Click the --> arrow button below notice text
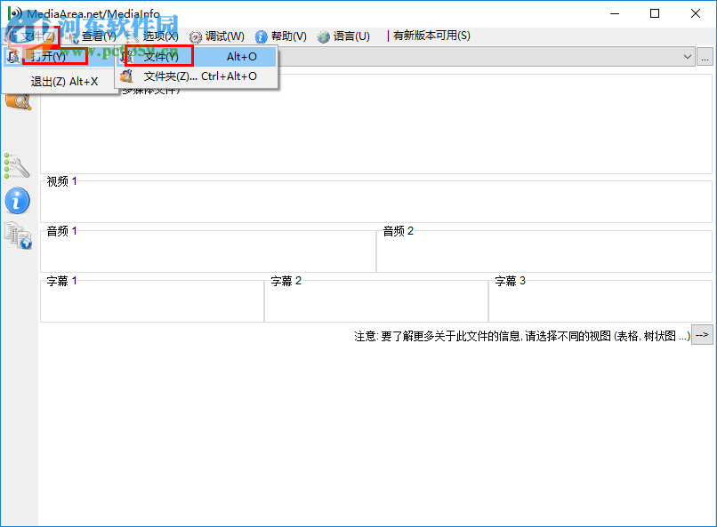This screenshot has height=527, width=717. (x=702, y=335)
